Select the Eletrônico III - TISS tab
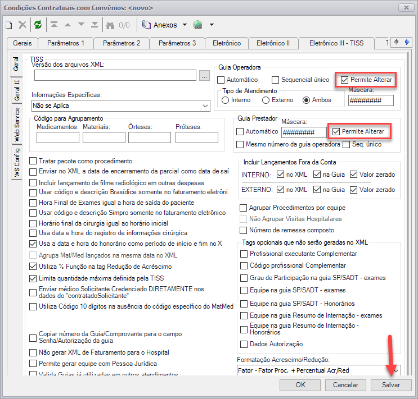 pos(336,43)
